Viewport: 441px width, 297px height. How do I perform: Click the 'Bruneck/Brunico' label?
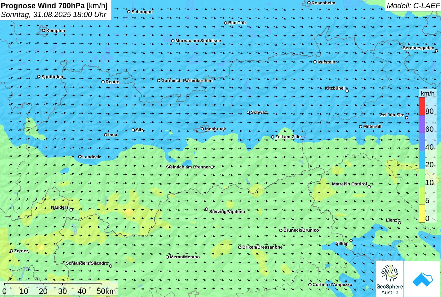click(x=301, y=230)
